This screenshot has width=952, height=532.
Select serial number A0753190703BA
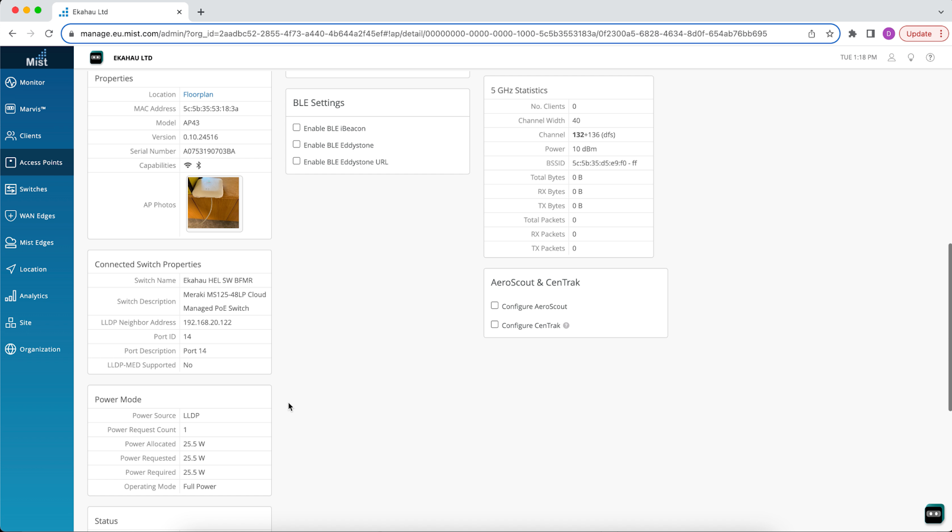click(x=209, y=152)
